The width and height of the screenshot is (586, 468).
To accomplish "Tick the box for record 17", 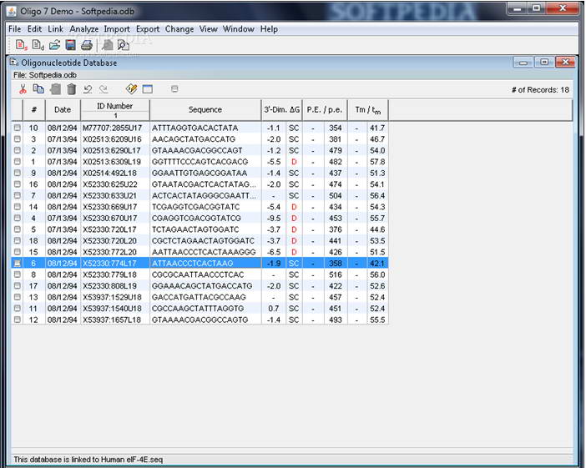I will (18, 286).
